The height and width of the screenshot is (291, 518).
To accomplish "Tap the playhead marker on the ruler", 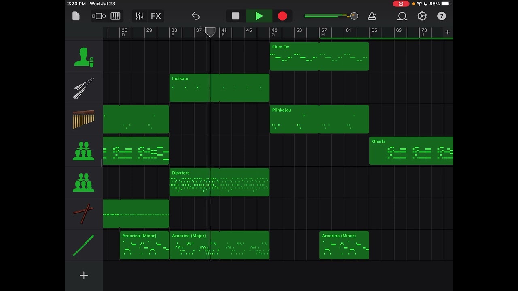I will pyautogui.click(x=210, y=32).
